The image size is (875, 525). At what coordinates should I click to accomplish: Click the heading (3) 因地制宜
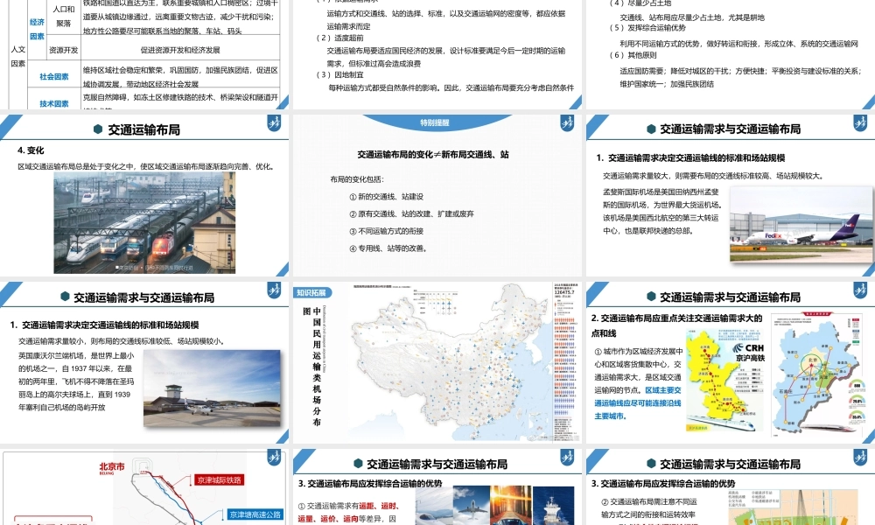pyautogui.click(x=339, y=74)
